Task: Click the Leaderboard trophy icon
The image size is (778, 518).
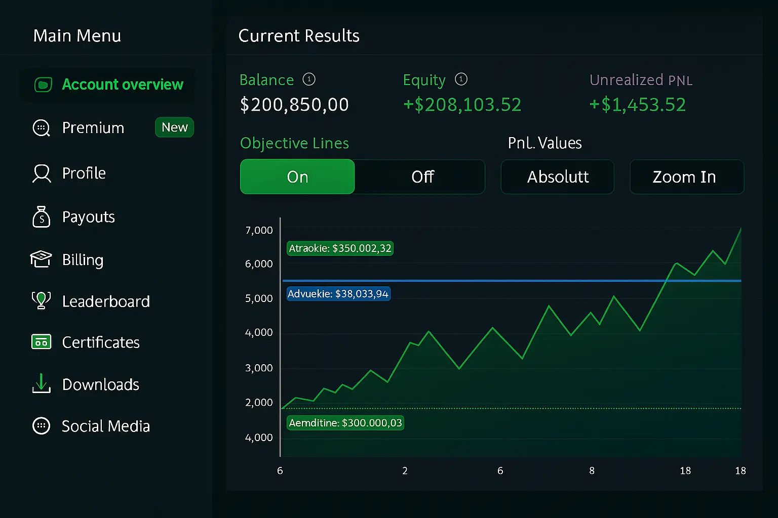Action: tap(41, 300)
